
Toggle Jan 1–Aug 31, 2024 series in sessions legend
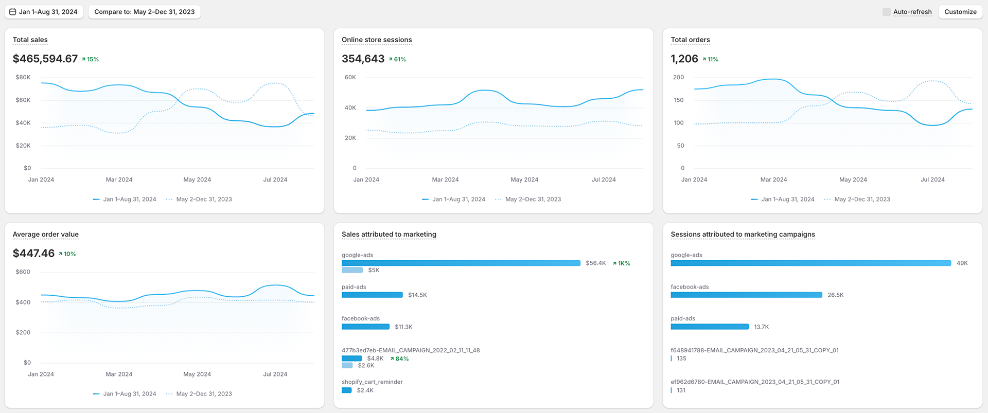pos(453,199)
